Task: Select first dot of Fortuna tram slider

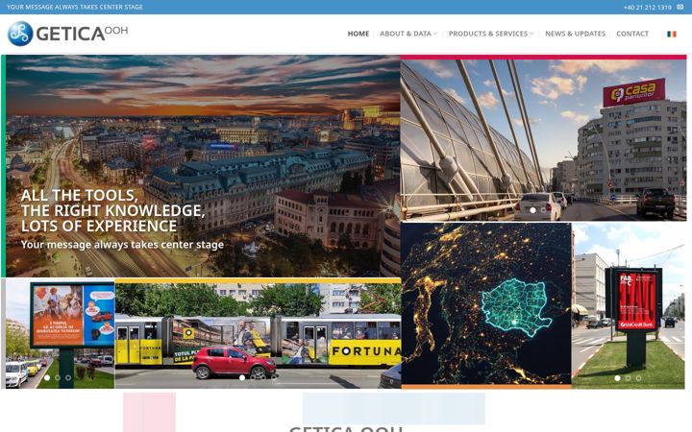Action: (242, 378)
